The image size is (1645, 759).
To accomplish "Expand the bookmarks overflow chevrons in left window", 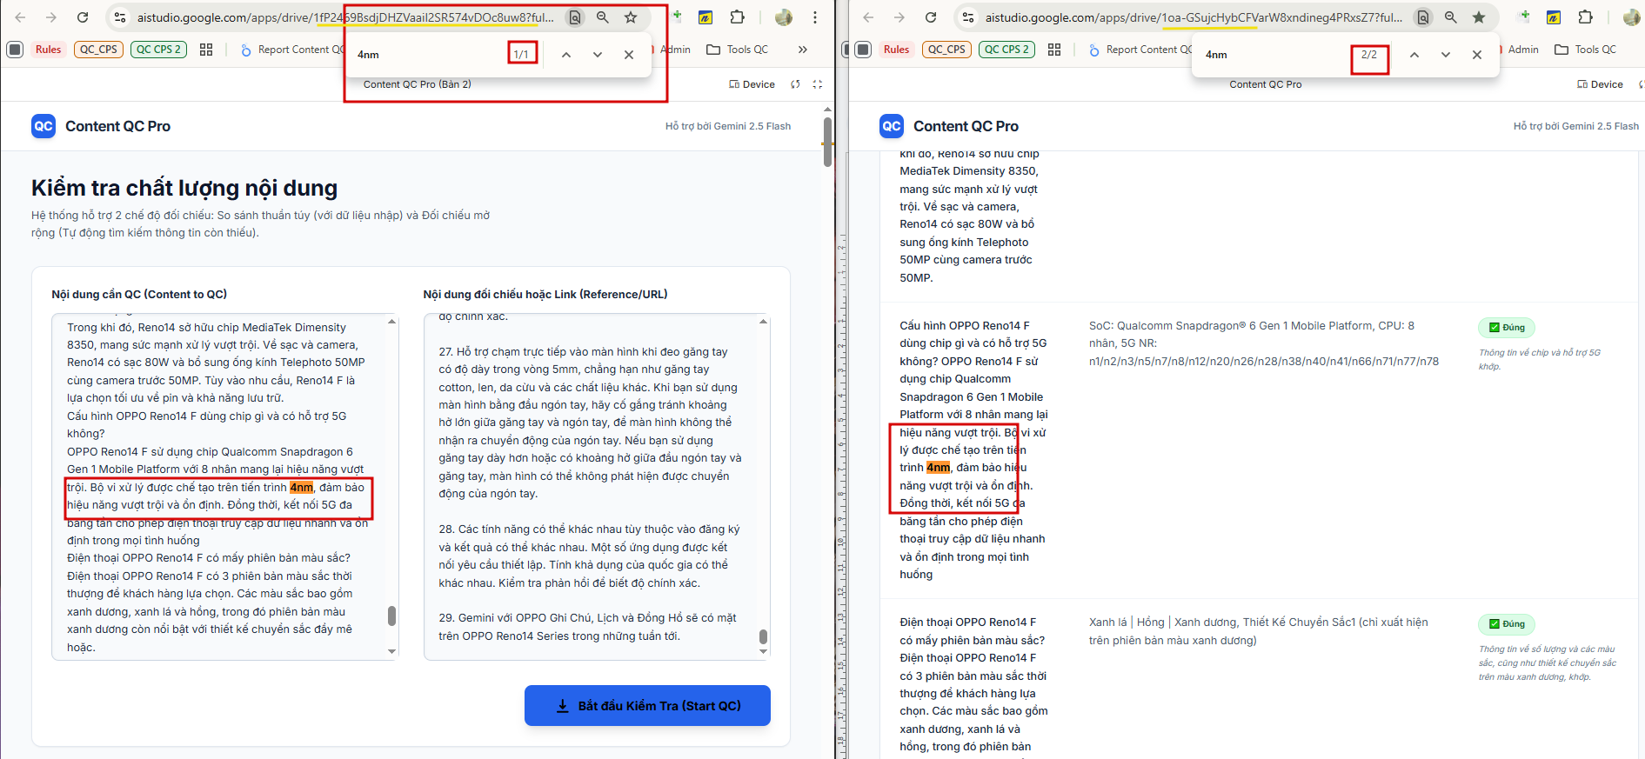I will (x=803, y=50).
